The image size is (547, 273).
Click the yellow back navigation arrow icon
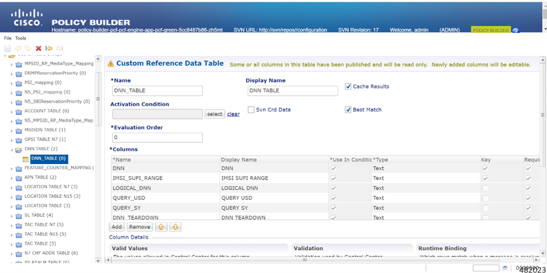click(x=49, y=48)
